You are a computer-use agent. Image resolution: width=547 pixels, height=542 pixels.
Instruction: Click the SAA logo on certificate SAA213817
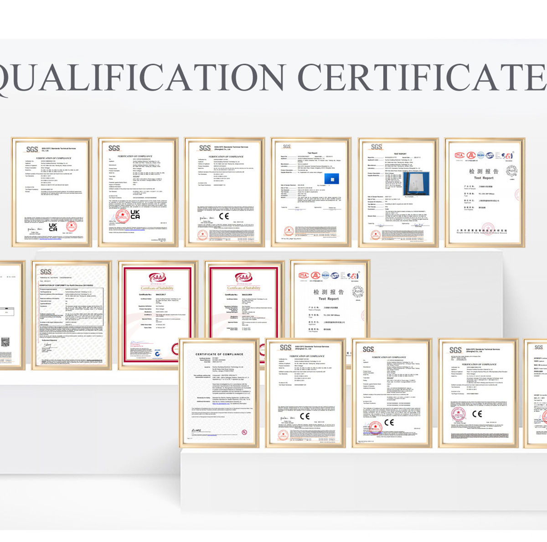click(157, 277)
